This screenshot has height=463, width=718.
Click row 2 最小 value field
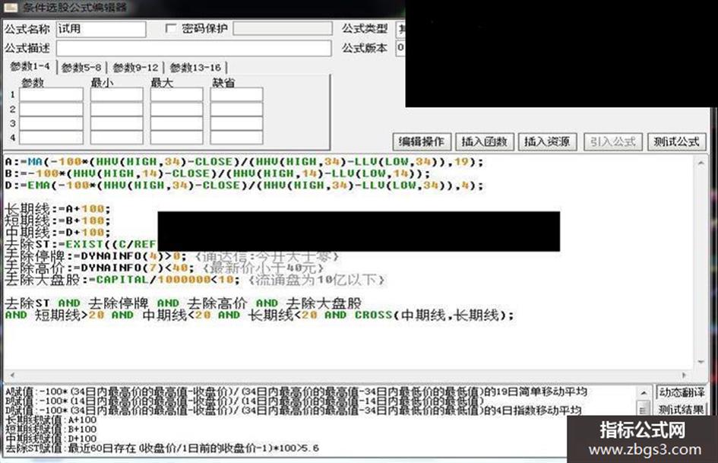(x=117, y=109)
